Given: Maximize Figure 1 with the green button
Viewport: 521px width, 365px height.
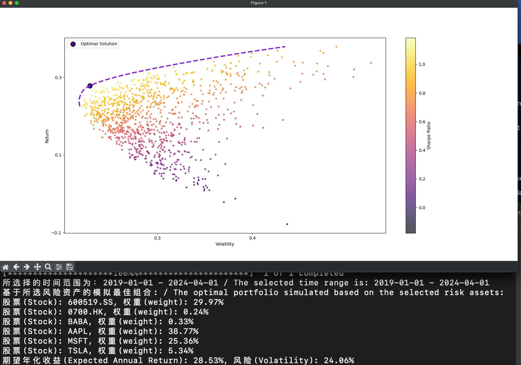Looking at the screenshot, I should [17, 3].
